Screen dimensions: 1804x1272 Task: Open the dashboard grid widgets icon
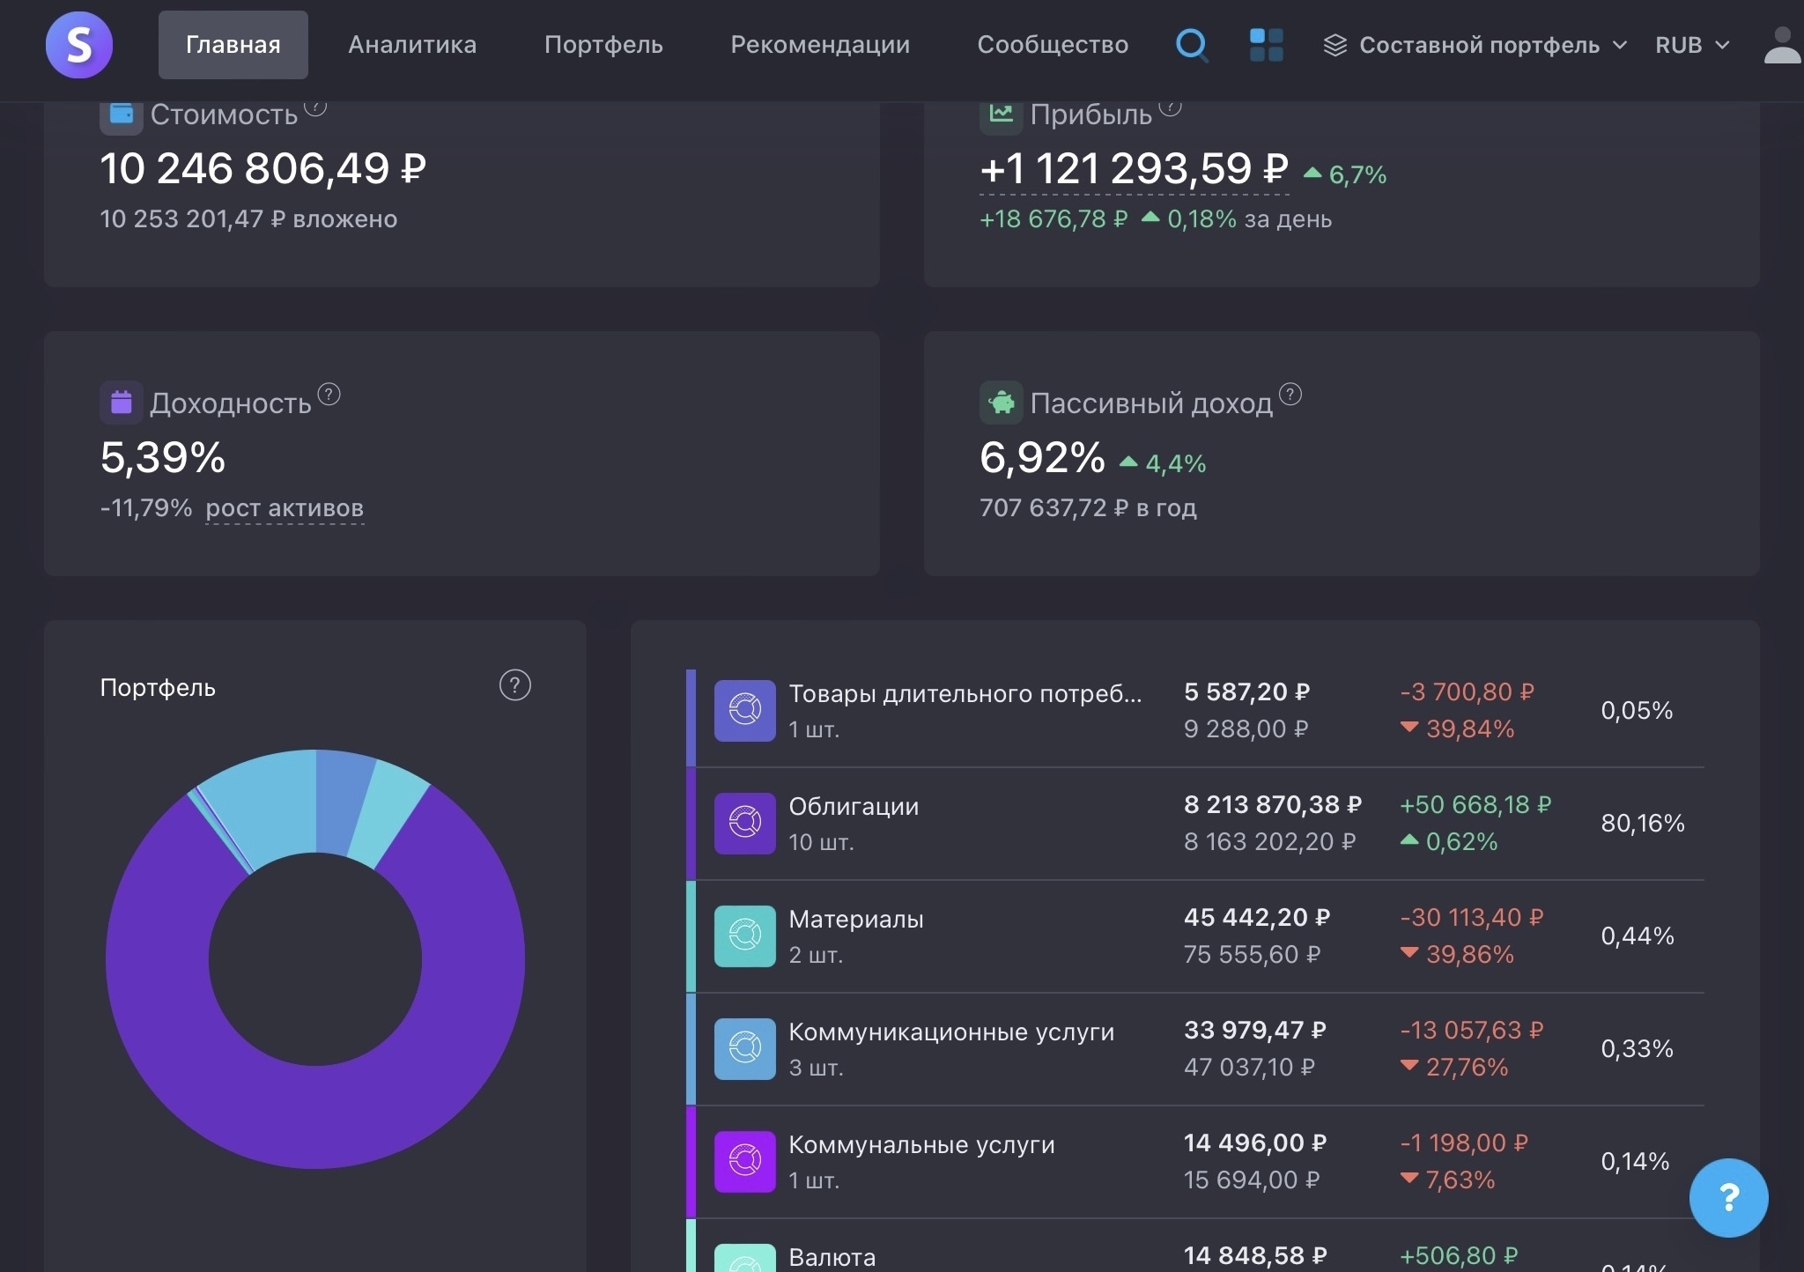point(1266,45)
